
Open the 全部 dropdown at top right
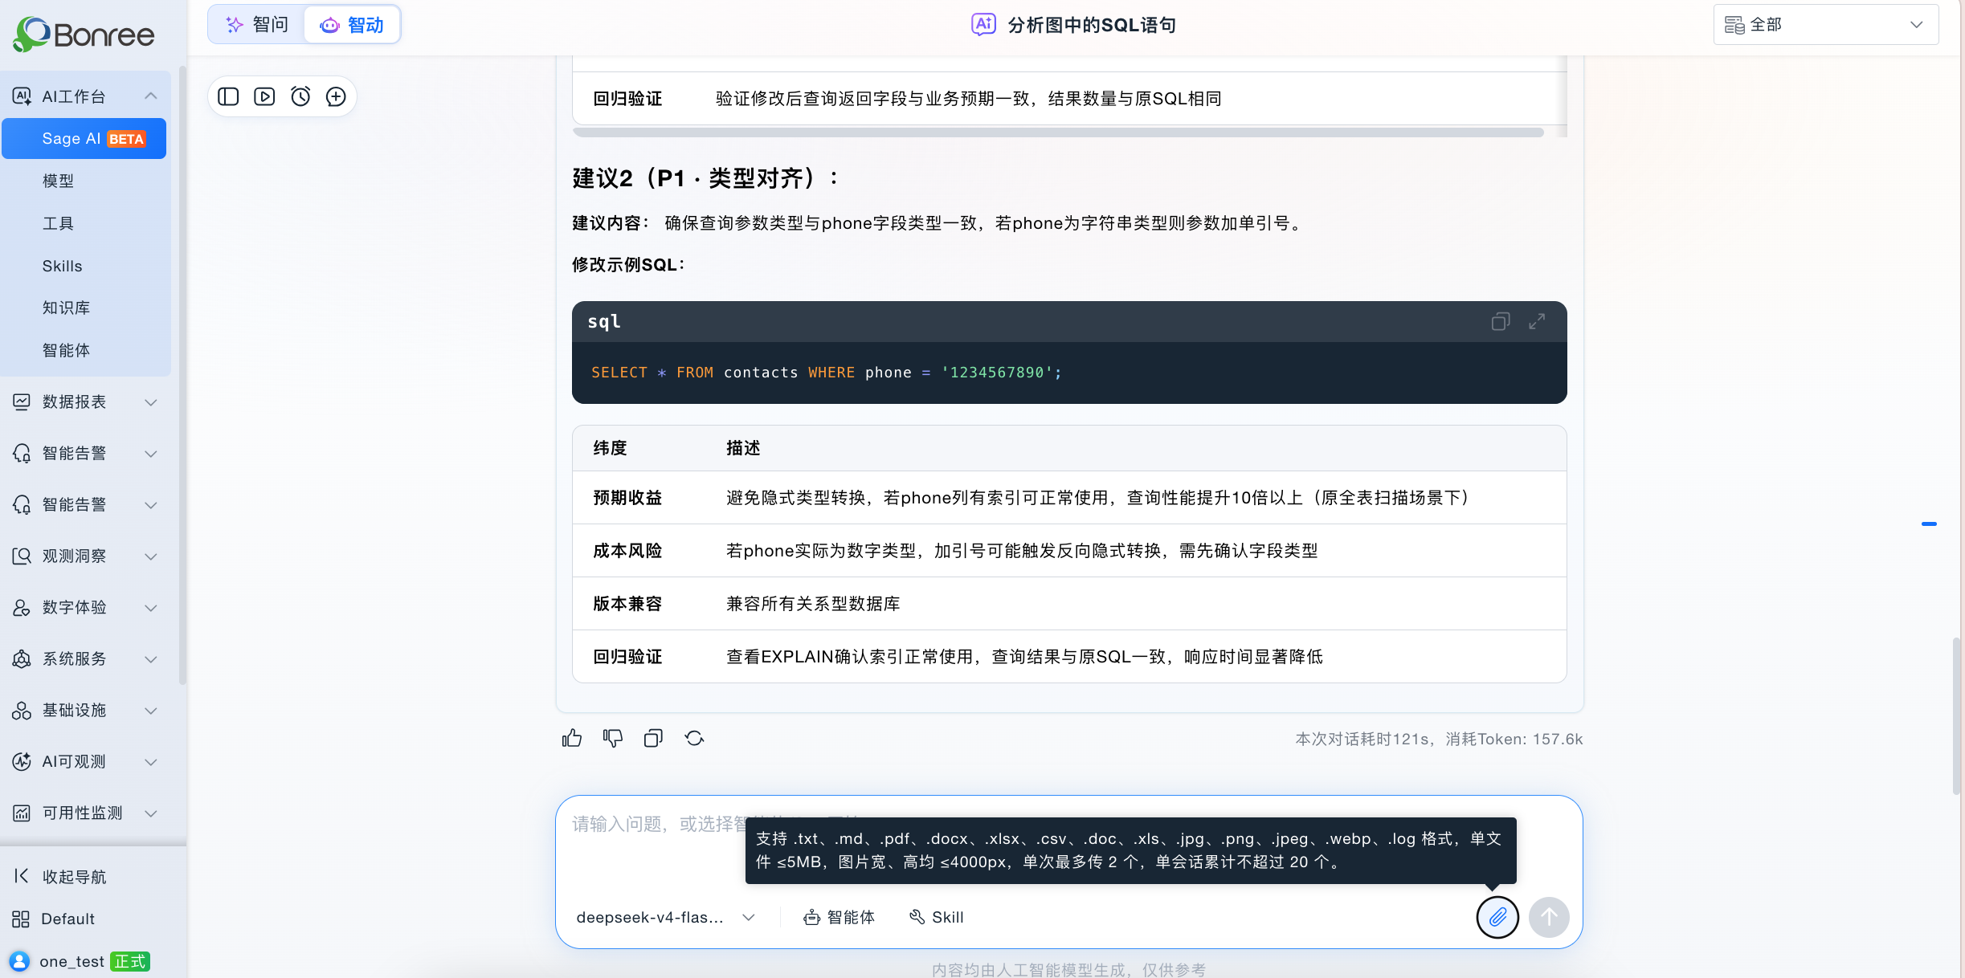[1825, 25]
